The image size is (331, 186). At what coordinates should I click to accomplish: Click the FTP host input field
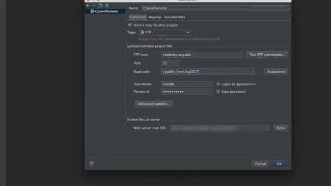pos(202,55)
